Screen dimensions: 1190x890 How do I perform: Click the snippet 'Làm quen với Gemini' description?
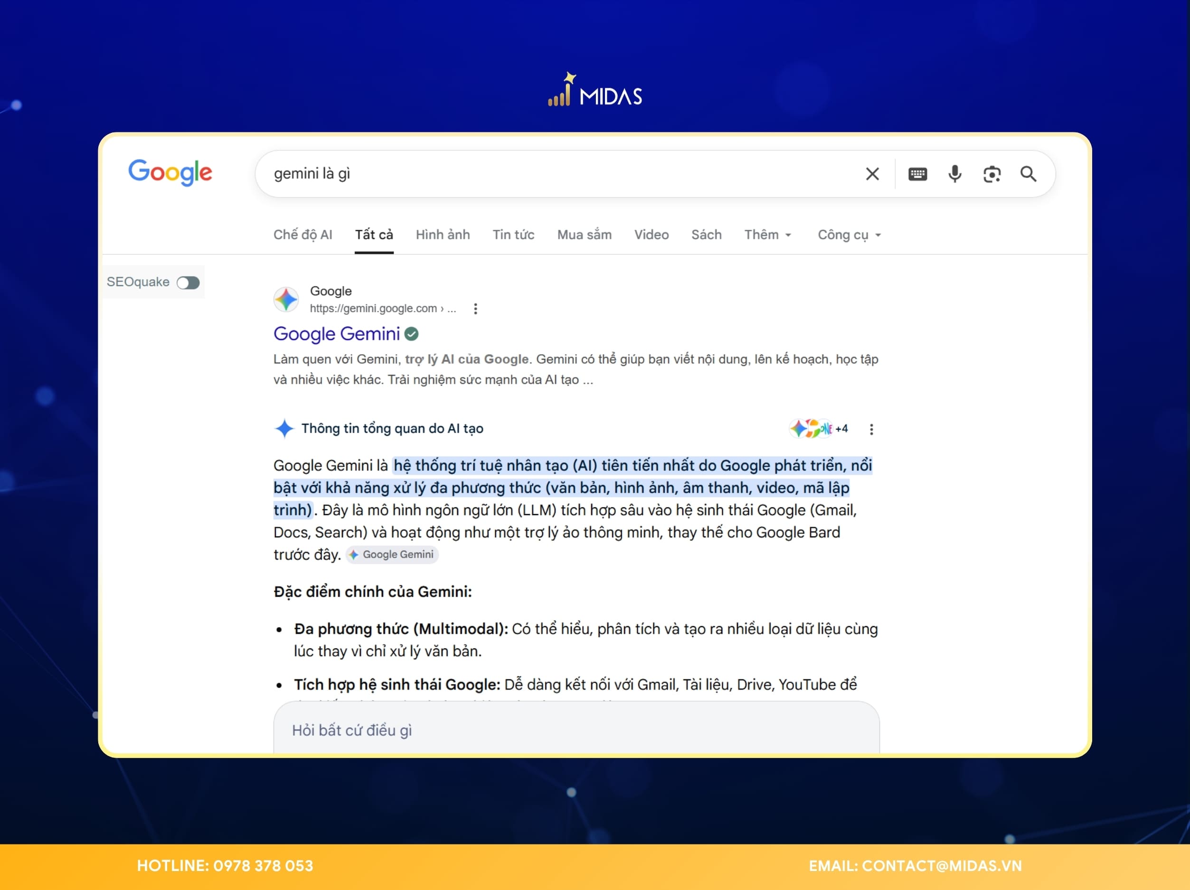coord(576,369)
